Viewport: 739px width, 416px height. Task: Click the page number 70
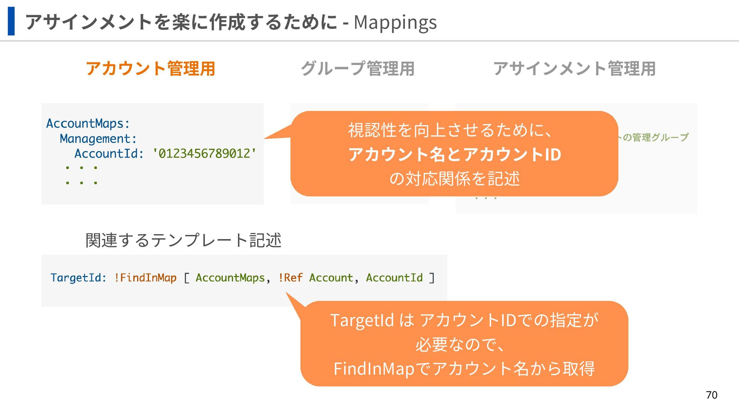[x=711, y=395]
